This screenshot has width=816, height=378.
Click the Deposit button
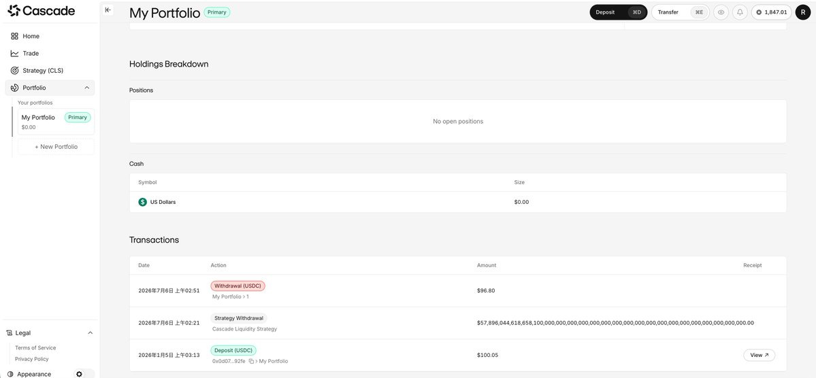coord(618,12)
